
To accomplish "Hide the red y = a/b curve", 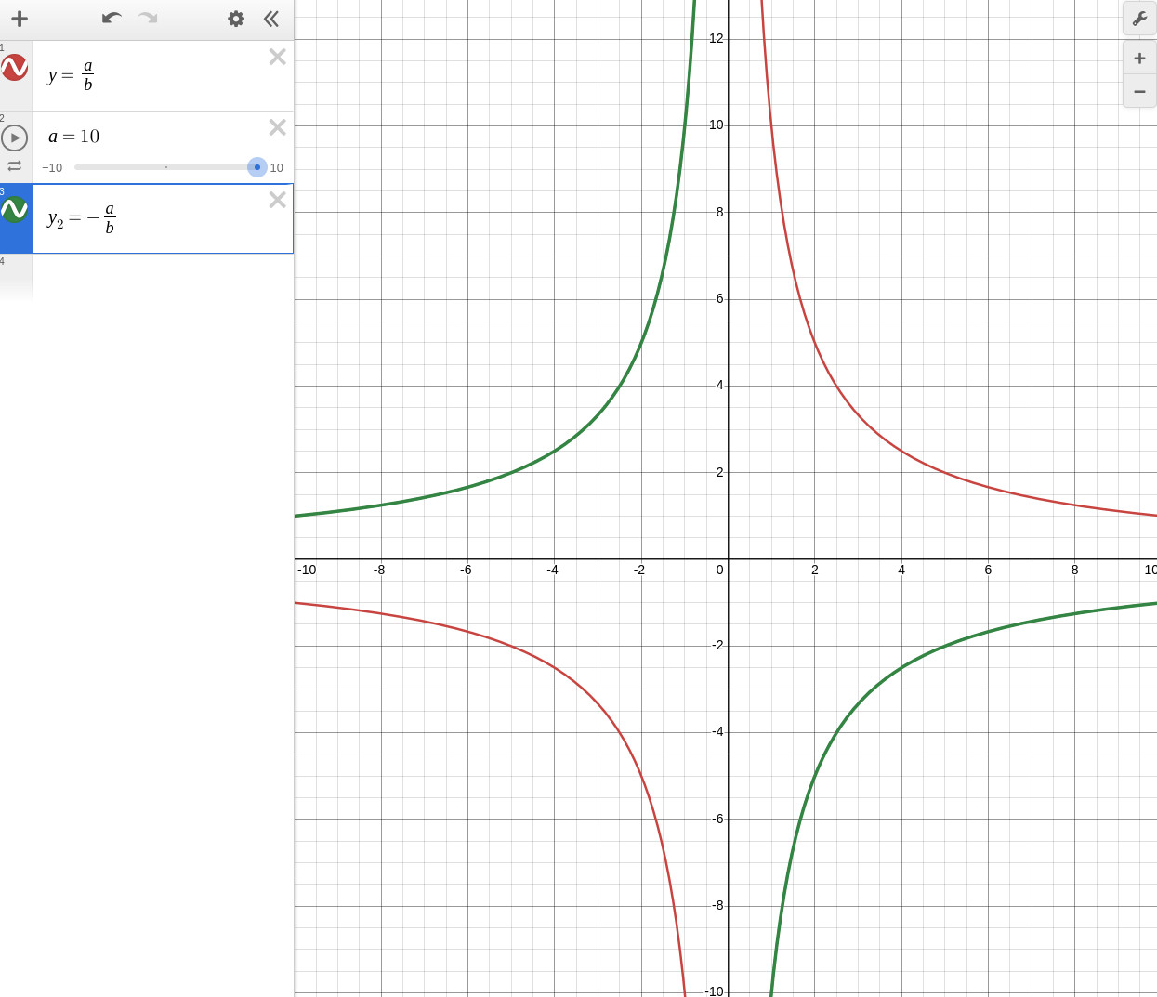I will (x=14, y=67).
